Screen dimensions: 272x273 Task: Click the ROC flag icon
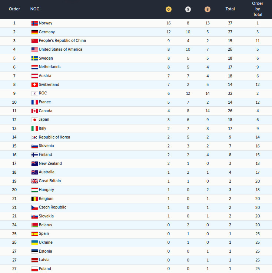(x=34, y=93)
